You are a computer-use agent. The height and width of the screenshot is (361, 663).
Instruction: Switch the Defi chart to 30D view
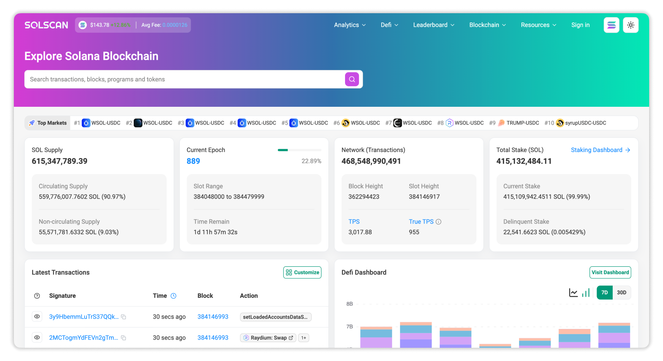pos(622,292)
